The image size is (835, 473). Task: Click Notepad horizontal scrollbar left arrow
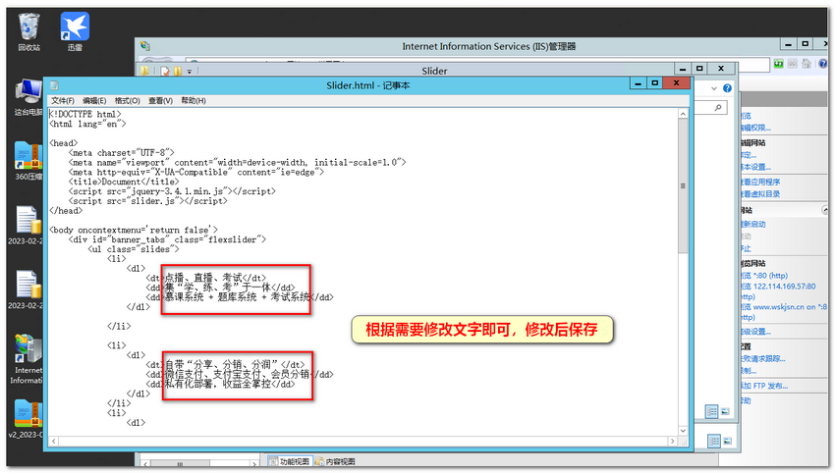pyautogui.click(x=54, y=441)
